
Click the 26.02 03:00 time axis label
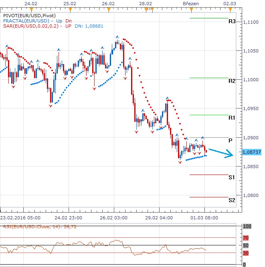click(114, 218)
